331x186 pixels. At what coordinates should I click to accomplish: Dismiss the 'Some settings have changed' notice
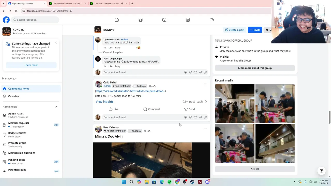(x=56, y=43)
